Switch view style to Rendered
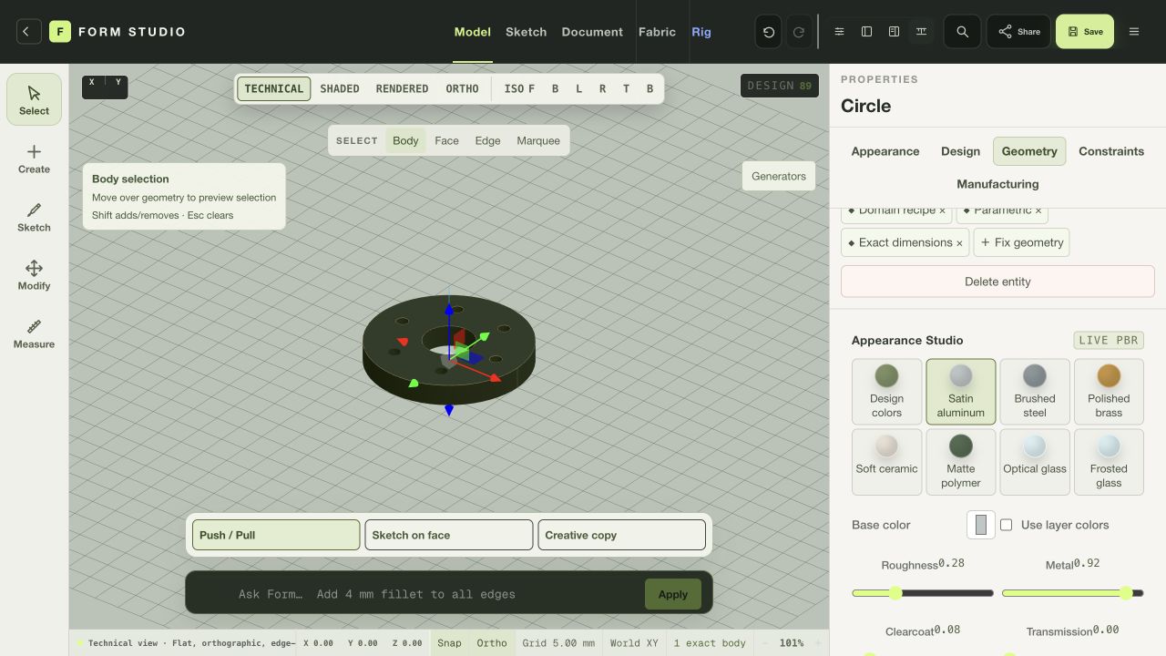Screen dimensions: 1166x656 [x=402, y=88]
